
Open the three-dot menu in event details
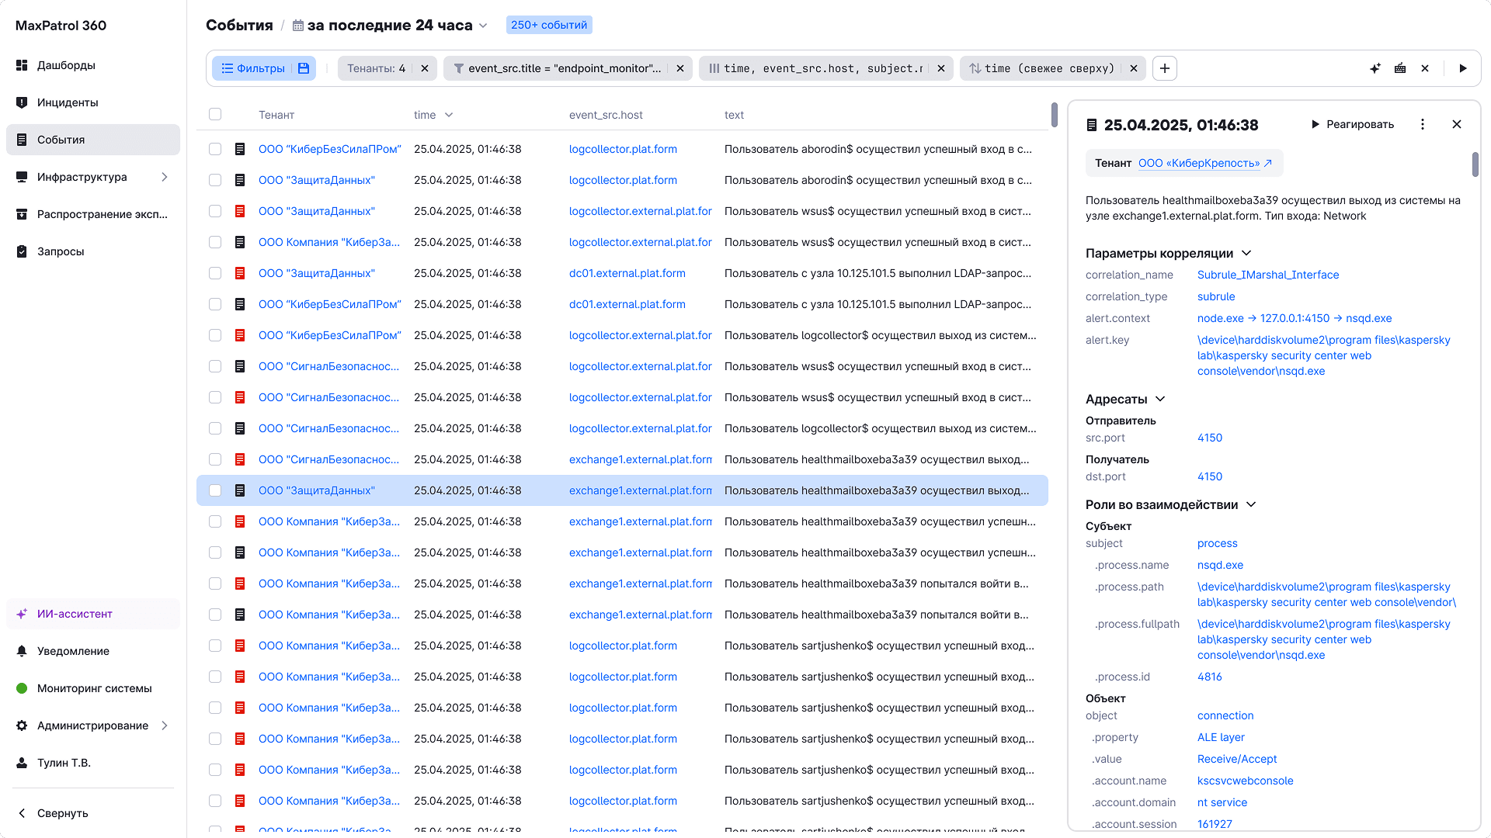tap(1422, 124)
